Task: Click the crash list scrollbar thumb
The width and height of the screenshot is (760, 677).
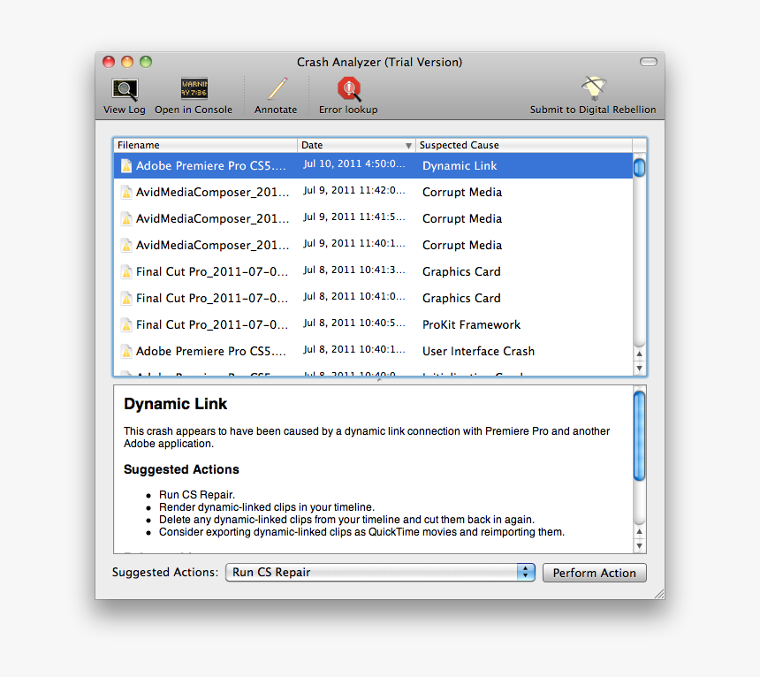Action: tap(640, 167)
